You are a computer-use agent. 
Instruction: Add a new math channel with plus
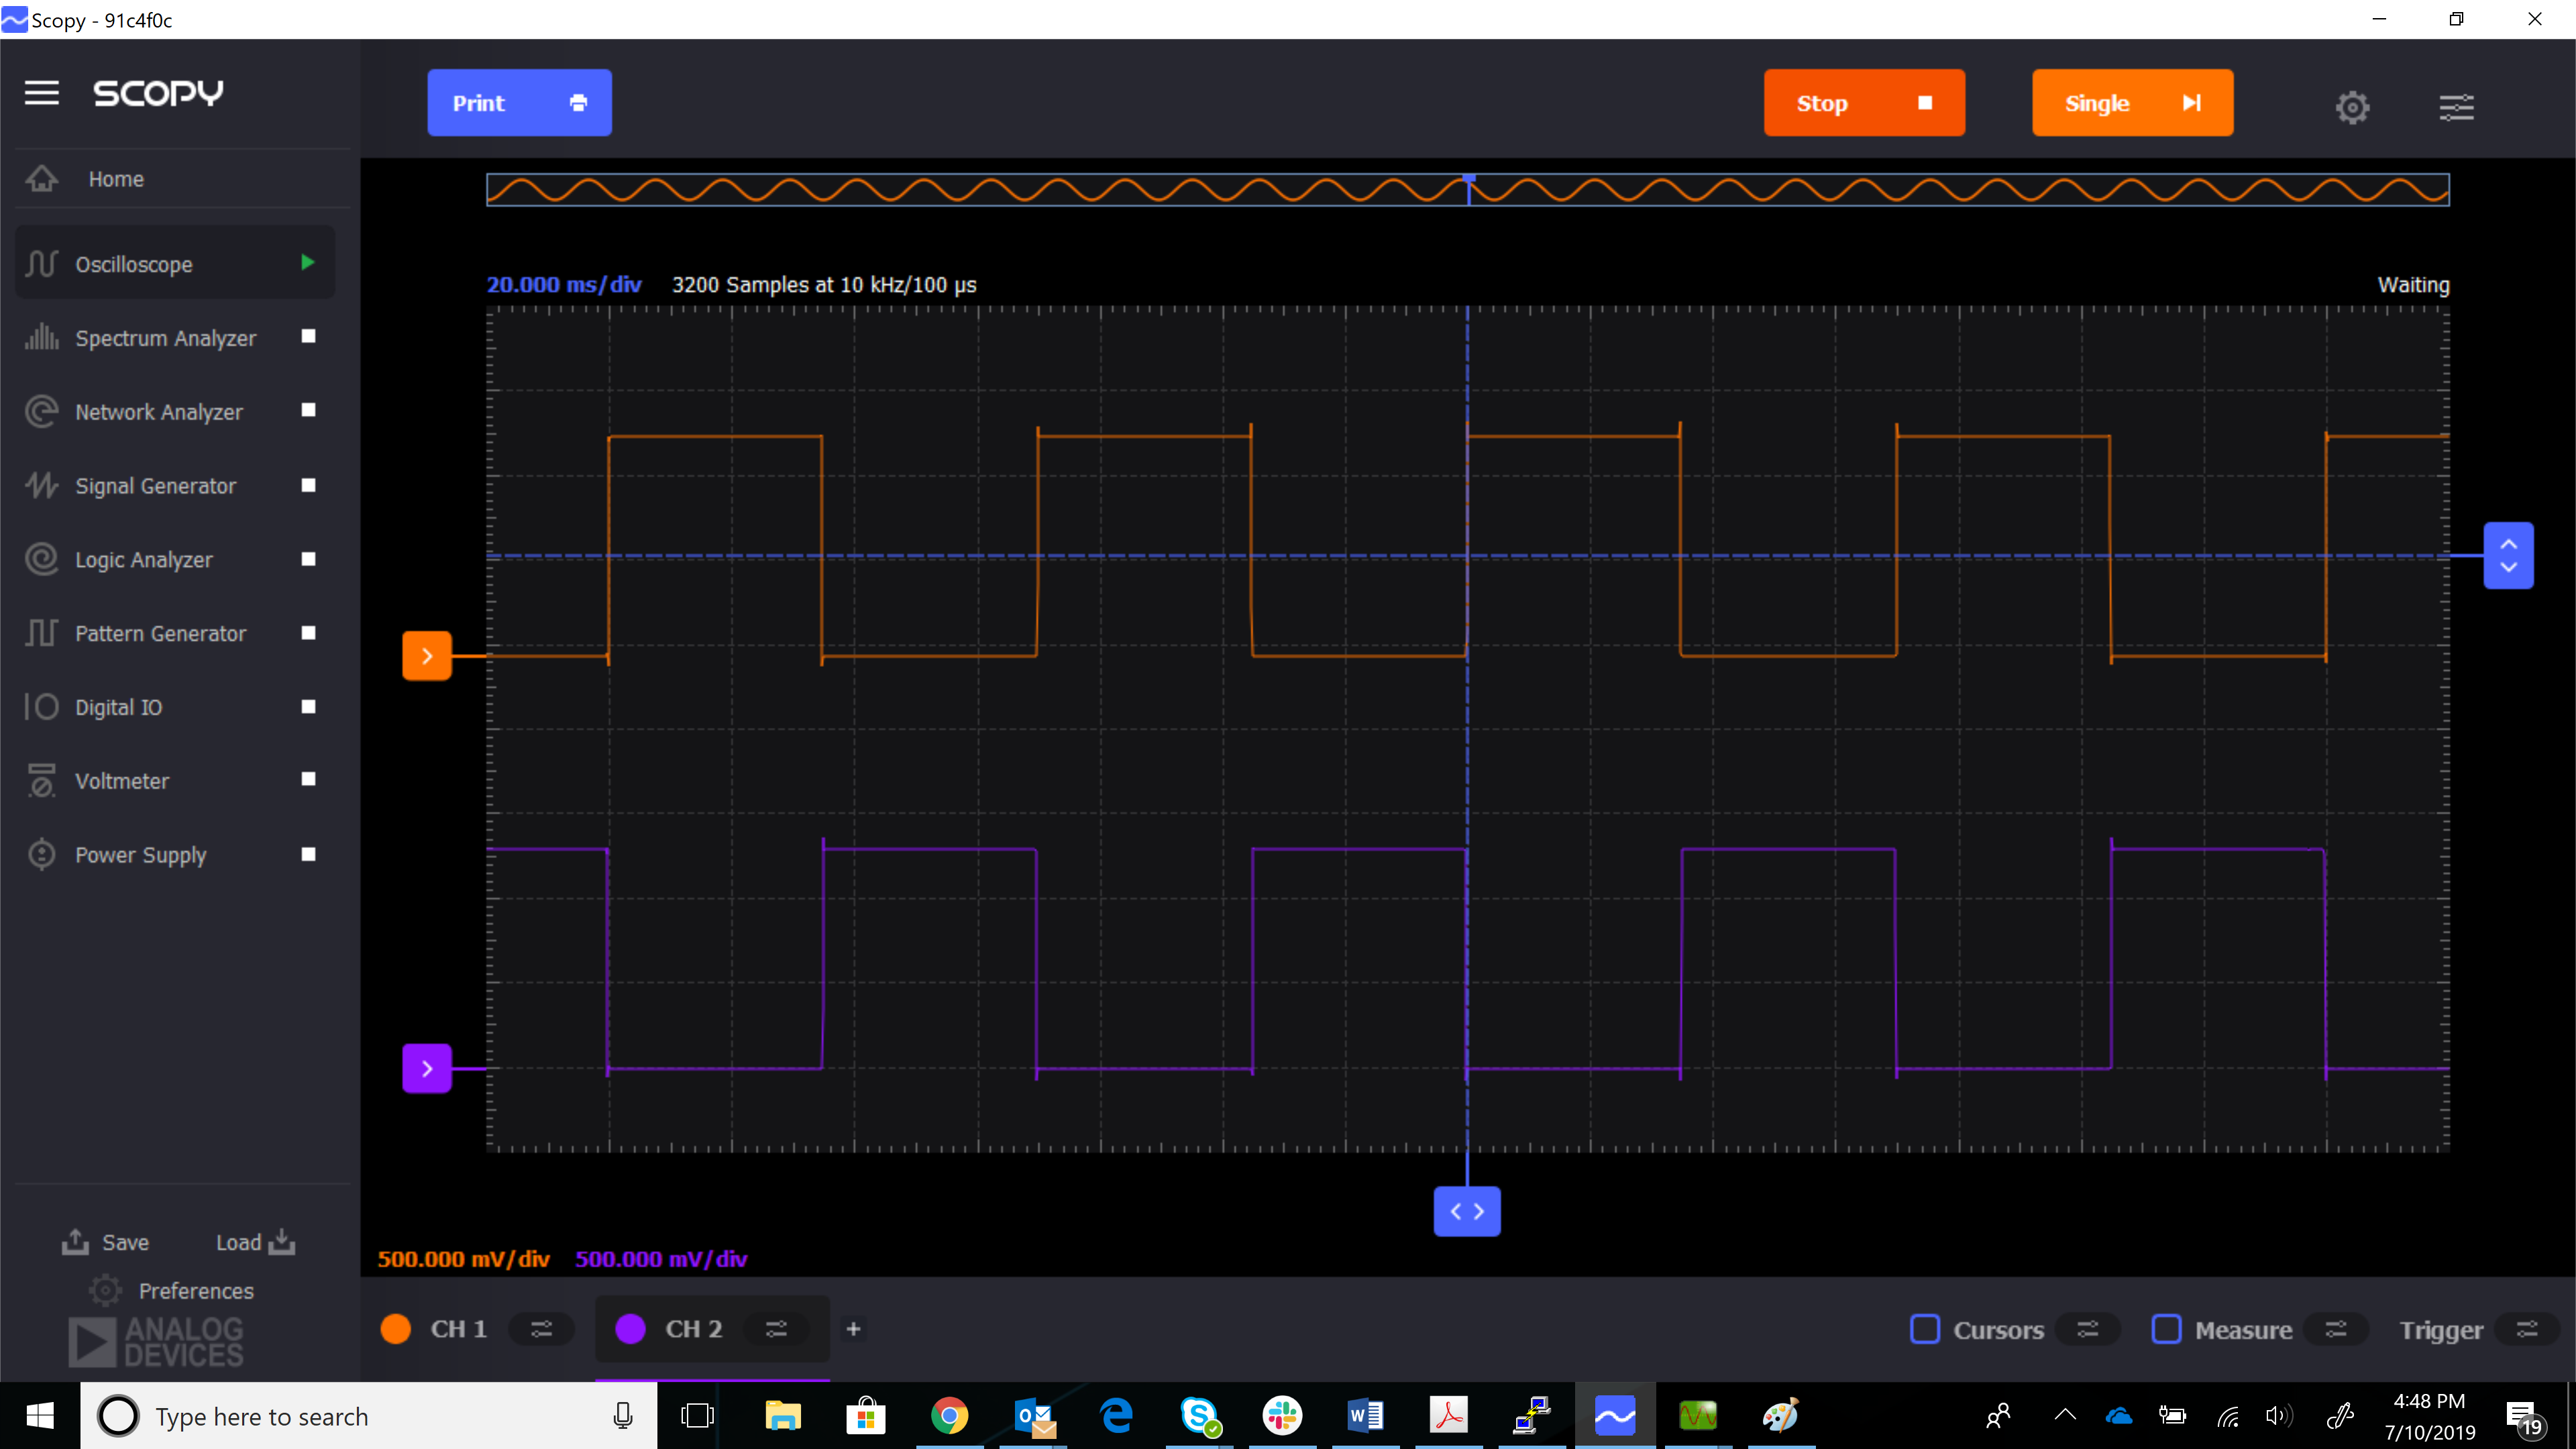point(854,1330)
